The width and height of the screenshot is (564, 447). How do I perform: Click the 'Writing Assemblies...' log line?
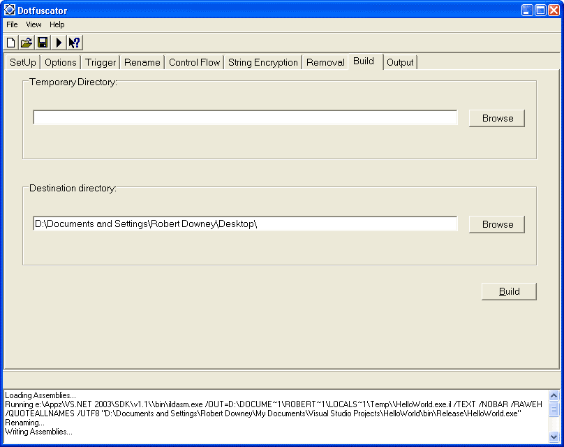point(38,432)
